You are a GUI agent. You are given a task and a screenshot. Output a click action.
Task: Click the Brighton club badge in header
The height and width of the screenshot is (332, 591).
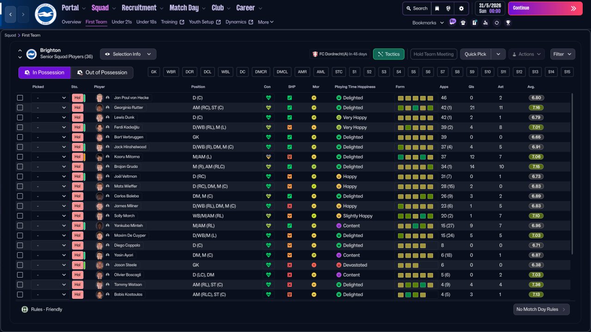[x=45, y=14]
